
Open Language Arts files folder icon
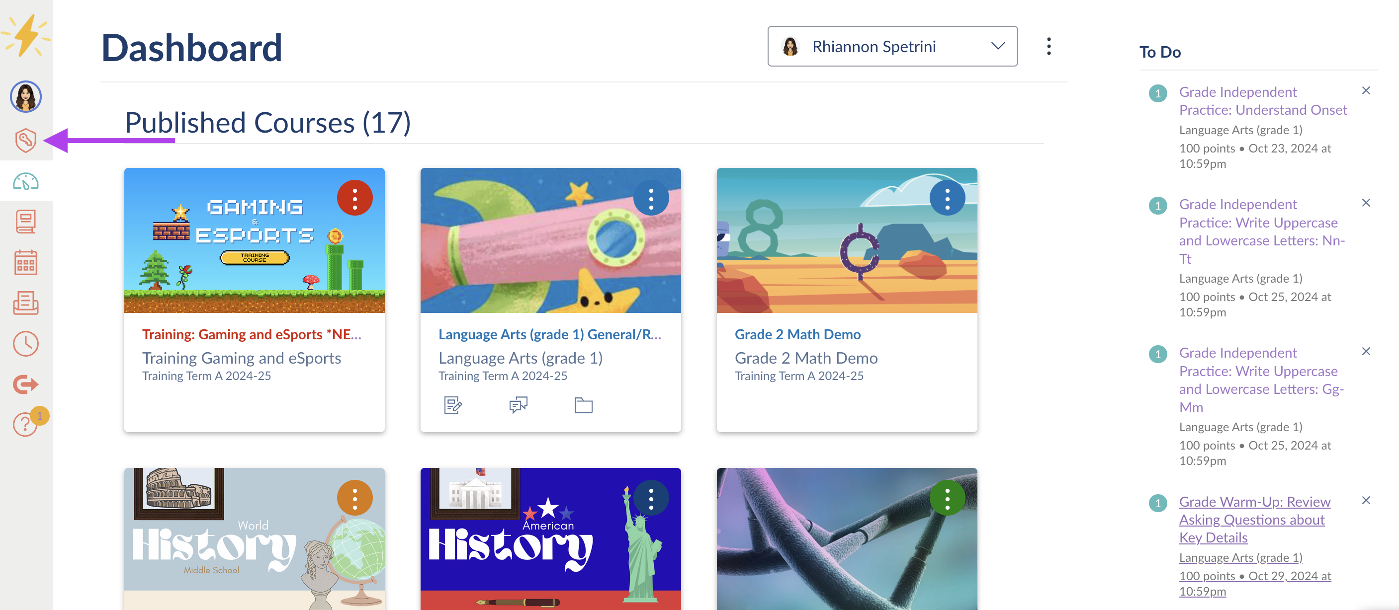click(x=583, y=405)
